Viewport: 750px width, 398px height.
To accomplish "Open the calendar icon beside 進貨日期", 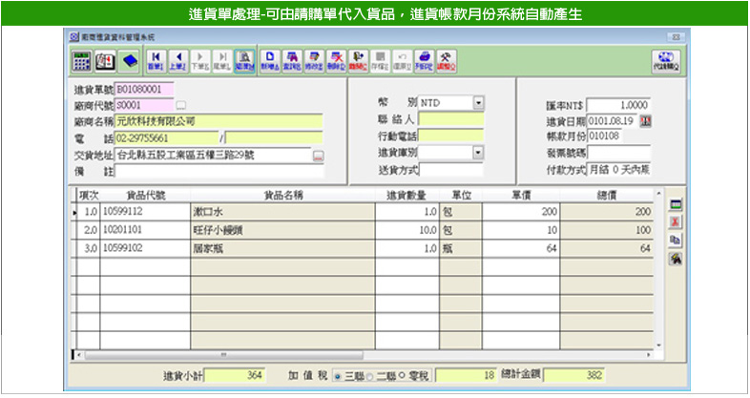I will [645, 120].
